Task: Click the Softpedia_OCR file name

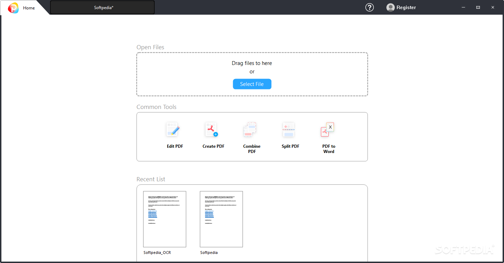Action: pyautogui.click(x=157, y=253)
